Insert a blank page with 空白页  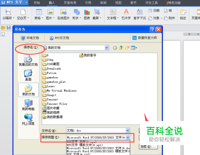point(23,12)
